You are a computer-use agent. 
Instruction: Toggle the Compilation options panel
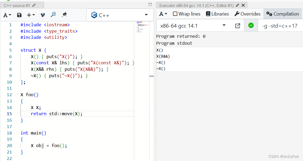tap(283, 14)
